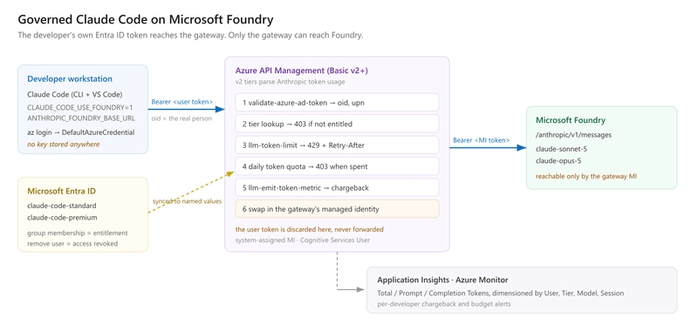Viewport: 698px width, 331px height.
Task: Select 'Application Insights · Azure Monitor' heading
Action: tap(442, 280)
